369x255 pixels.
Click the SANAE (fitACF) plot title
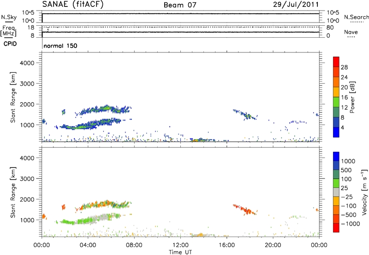tap(73, 5)
